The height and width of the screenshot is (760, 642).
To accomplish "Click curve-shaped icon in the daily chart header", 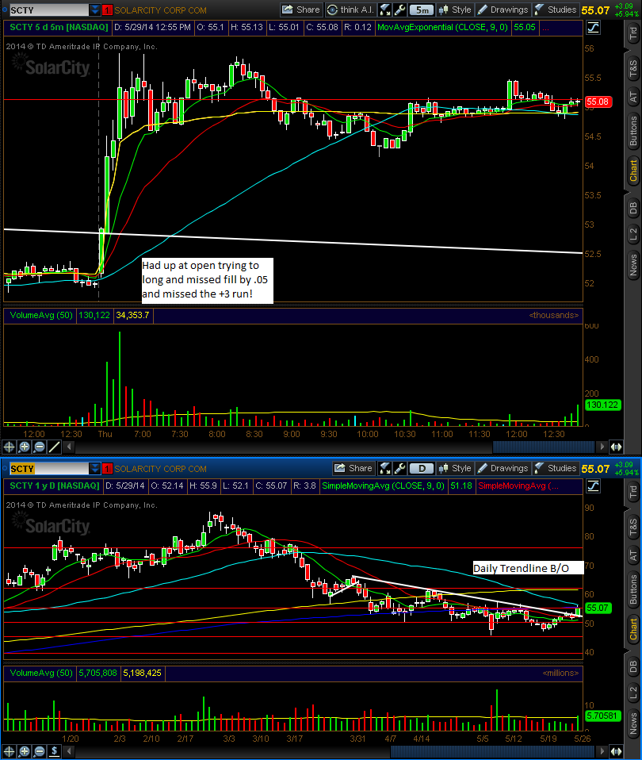I will coord(593,486).
